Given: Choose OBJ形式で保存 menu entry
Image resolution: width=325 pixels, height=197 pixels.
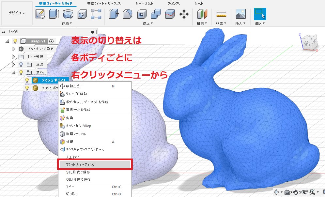Looking at the screenshot, I should point(95,179).
